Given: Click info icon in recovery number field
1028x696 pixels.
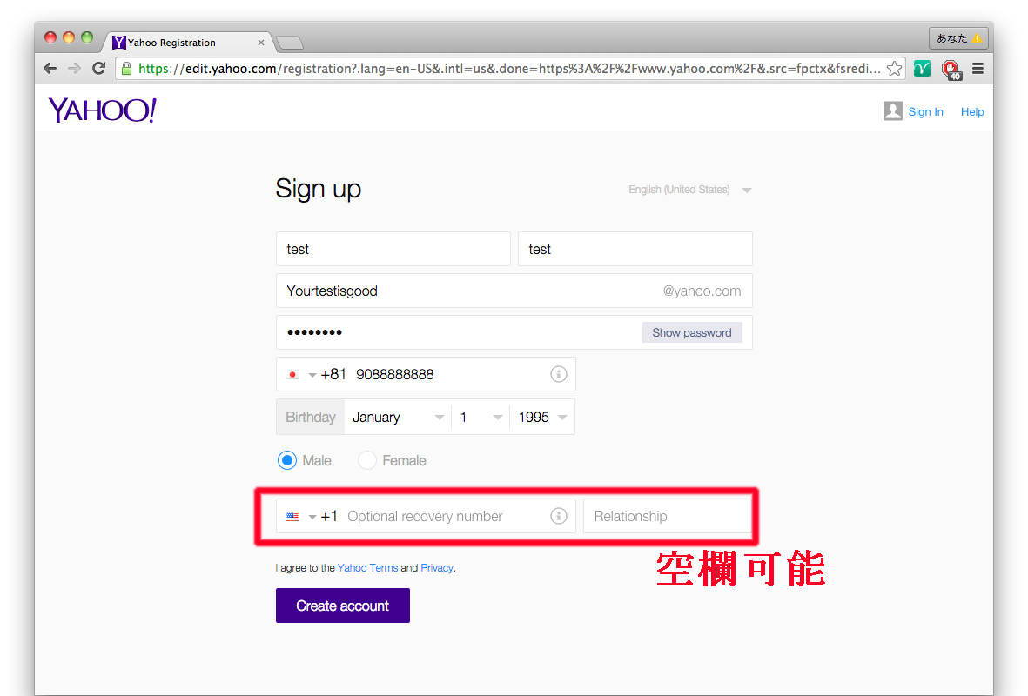Looking at the screenshot, I should coord(559,516).
